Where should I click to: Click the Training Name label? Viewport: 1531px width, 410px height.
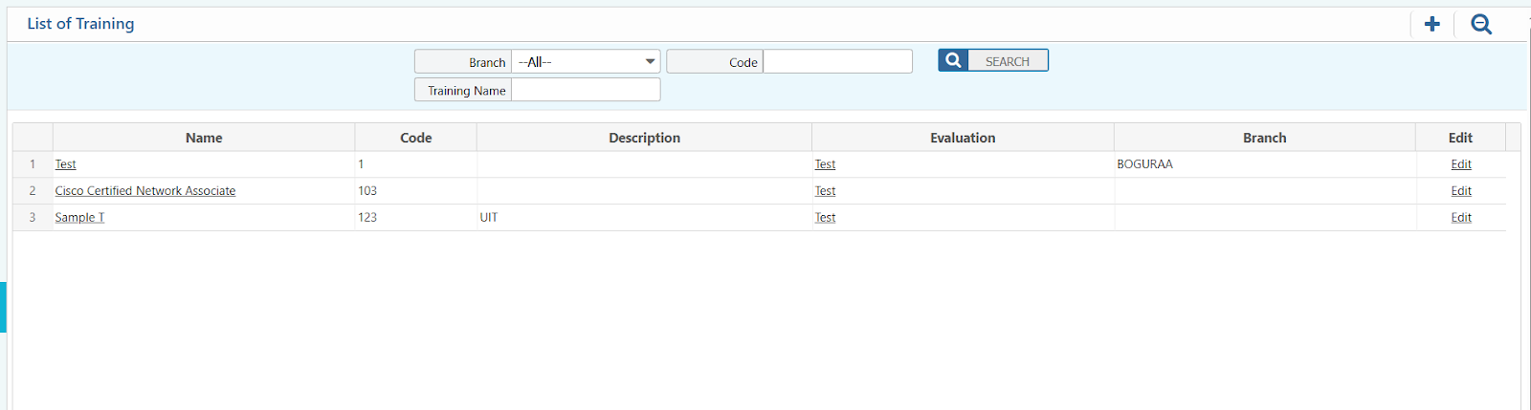coord(466,91)
